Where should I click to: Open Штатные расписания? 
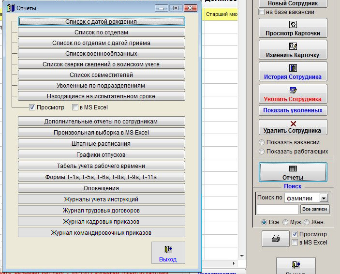coord(101,143)
